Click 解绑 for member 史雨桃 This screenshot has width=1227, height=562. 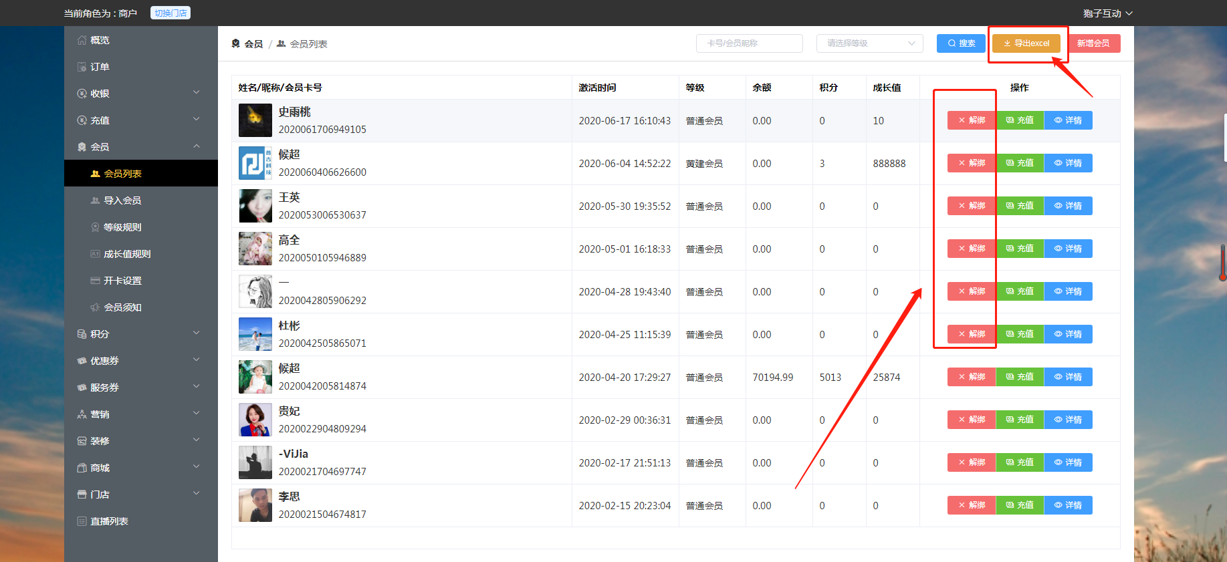[x=972, y=120]
